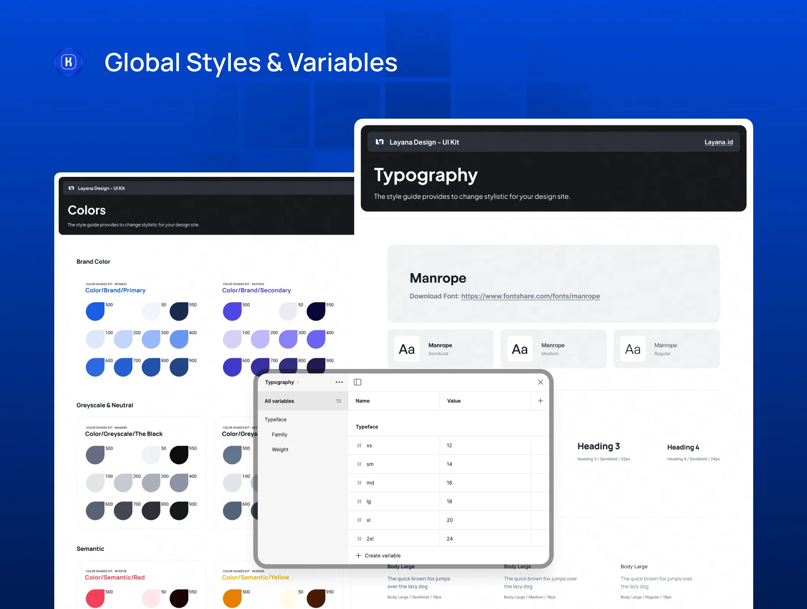Click the plus icon to add a column

point(540,401)
